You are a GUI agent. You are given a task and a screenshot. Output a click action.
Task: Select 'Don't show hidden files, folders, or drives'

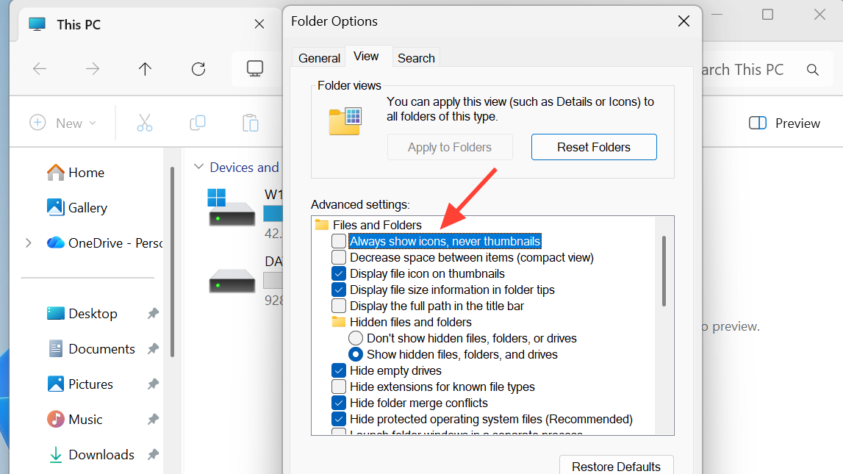pos(356,338)
